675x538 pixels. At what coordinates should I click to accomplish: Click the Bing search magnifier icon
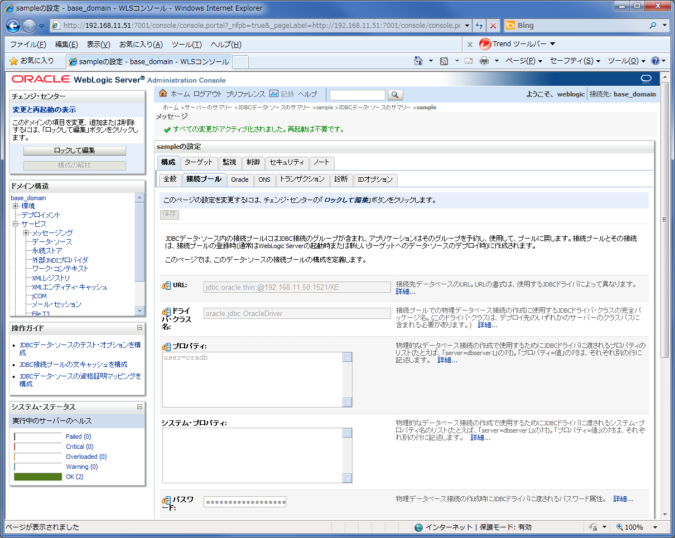653,26
